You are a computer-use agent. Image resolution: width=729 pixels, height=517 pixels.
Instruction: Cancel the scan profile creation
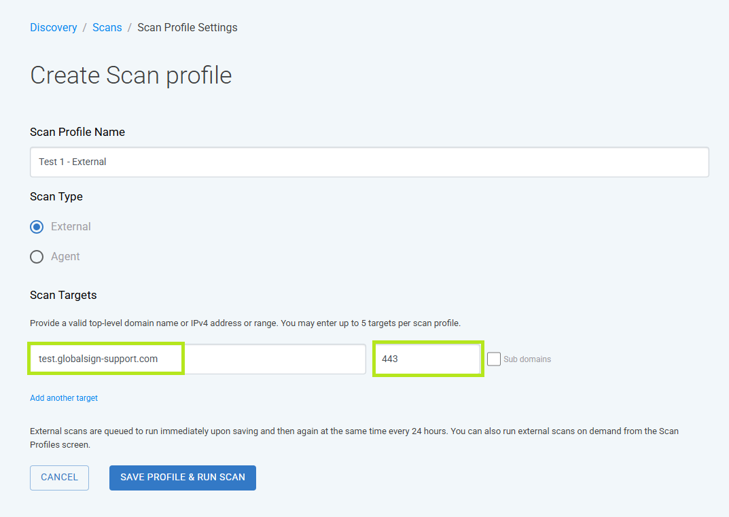[60, 478]
